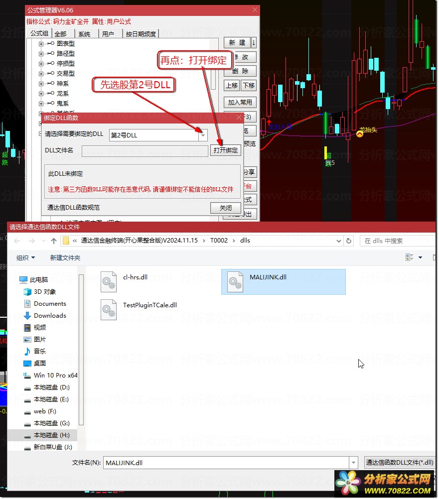Change the file view layout icon
439x499 pixels.
point(410,257)
